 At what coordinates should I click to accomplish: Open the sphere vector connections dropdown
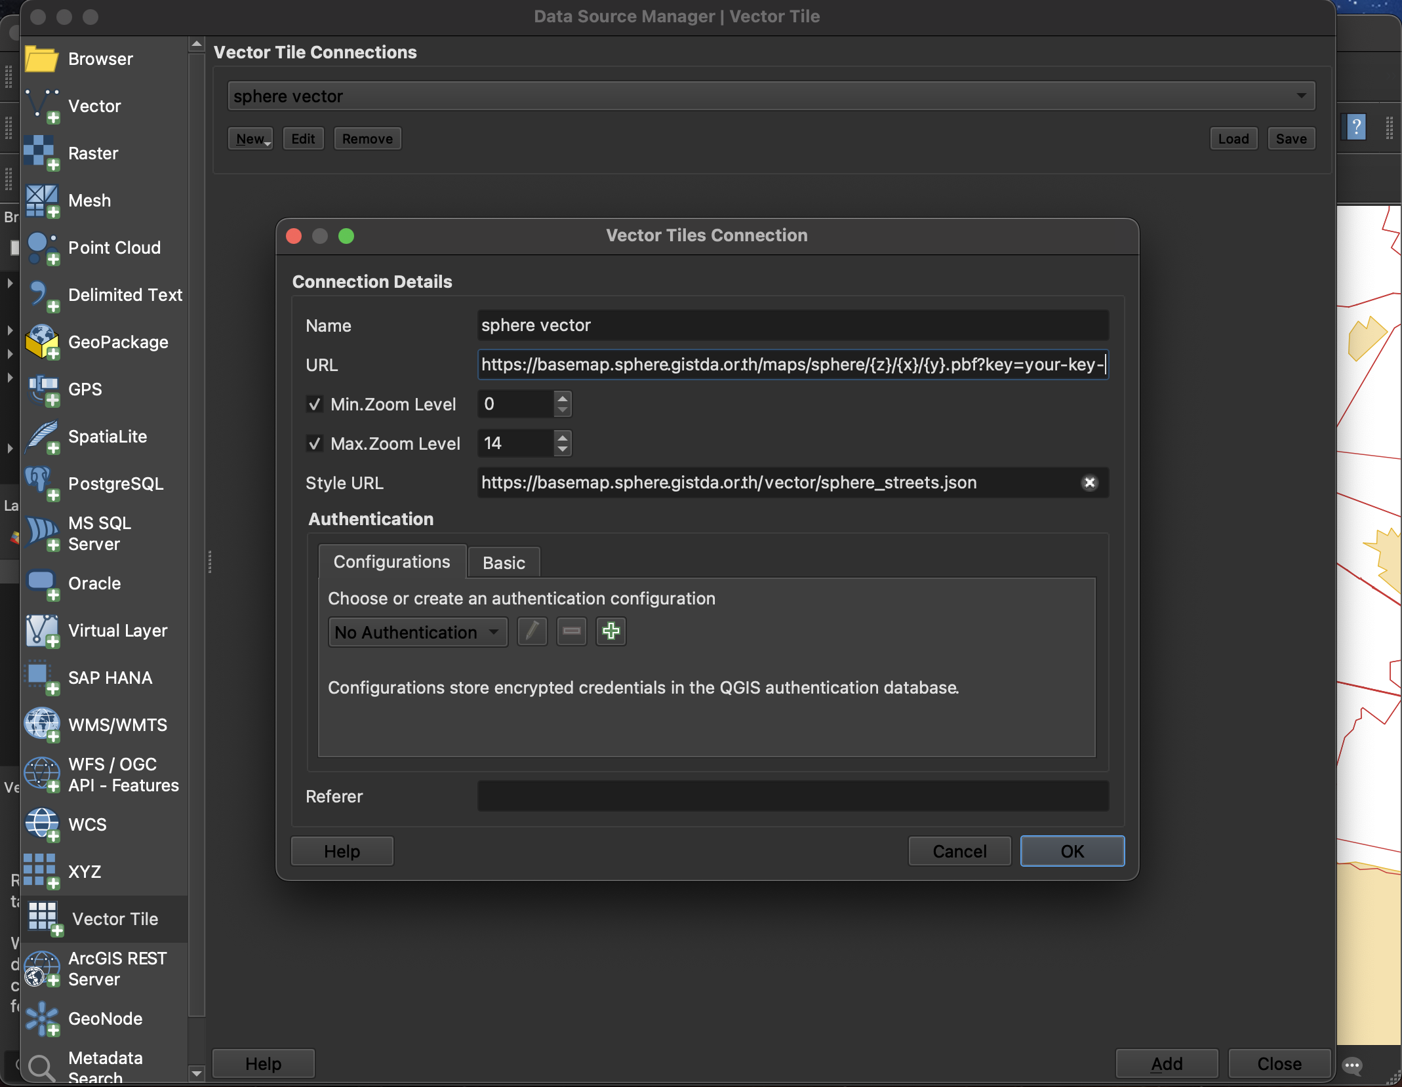point(771,96)
